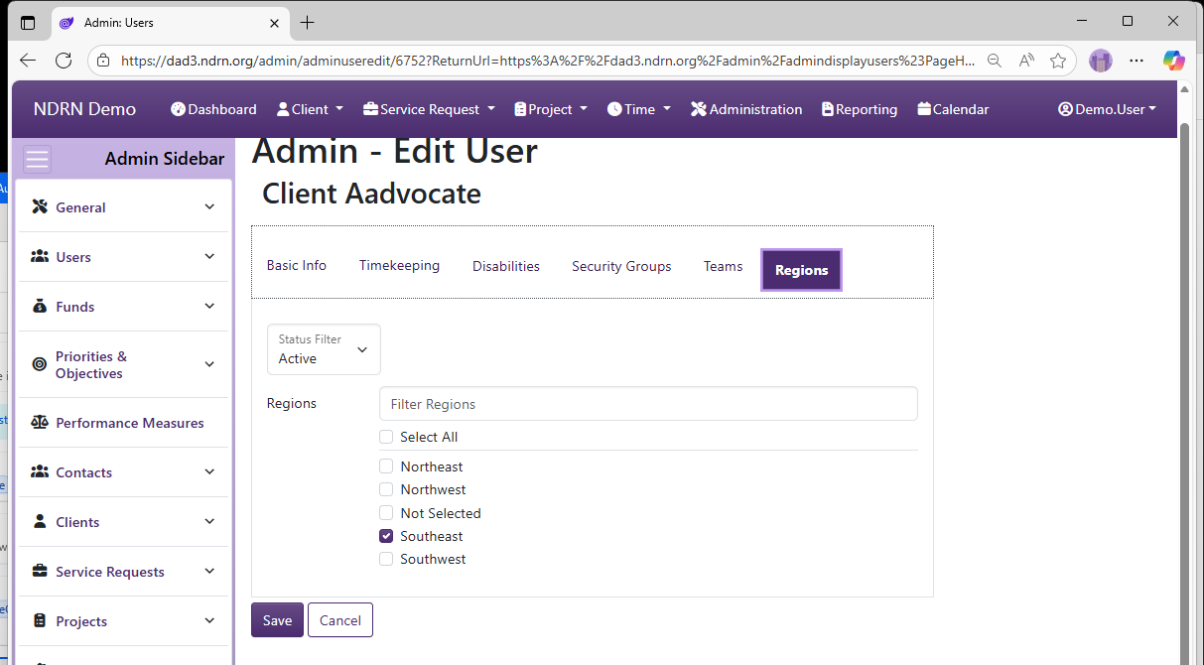1204x665 pixels.
Task: Open the Status Filter dropdown
Action: (324, 349)
